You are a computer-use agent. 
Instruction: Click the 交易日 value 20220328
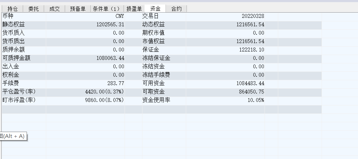[253, 16]
